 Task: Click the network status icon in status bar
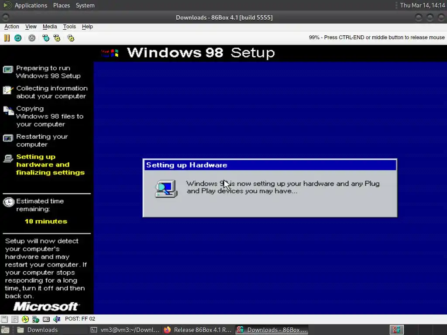pos(36,319)
